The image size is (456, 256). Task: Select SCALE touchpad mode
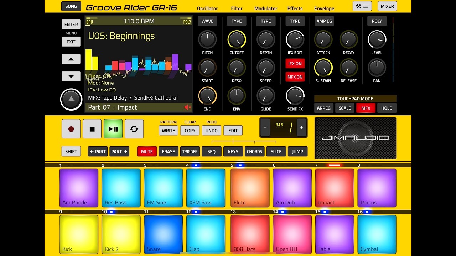345,108
